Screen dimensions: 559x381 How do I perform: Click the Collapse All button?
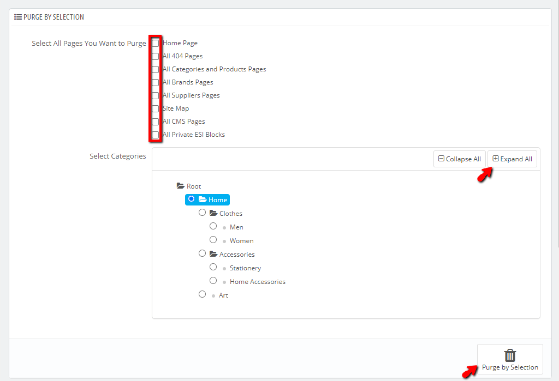tap(459, 159)
